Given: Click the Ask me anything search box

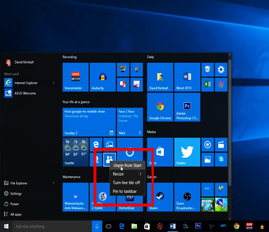Looking at the screenshot, I should pyautogui.click(x=52, y=227).
